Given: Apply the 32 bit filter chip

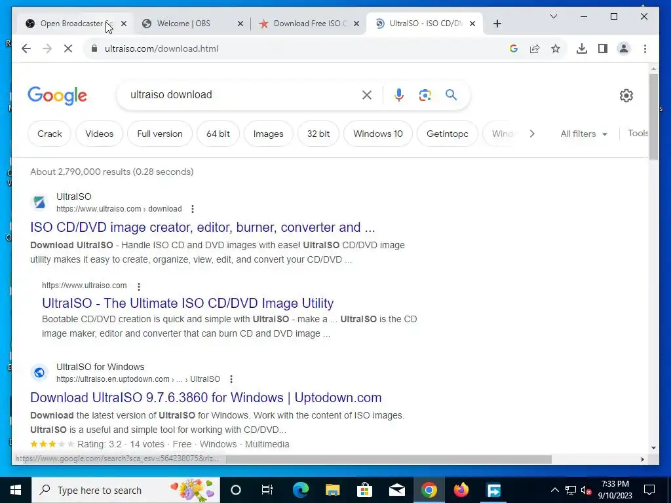Looking at the screenshot, I should click(x=318, y=134).
